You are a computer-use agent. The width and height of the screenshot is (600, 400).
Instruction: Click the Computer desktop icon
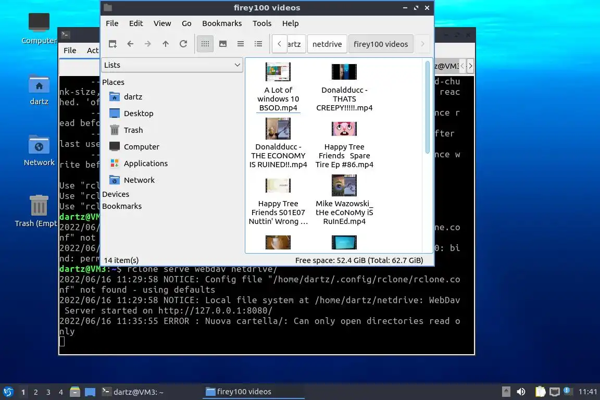(39, 29)
